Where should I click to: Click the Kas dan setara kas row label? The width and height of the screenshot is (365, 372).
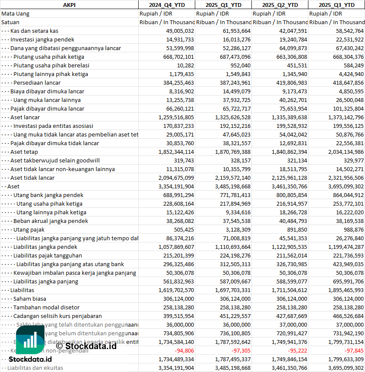point(34,31)
